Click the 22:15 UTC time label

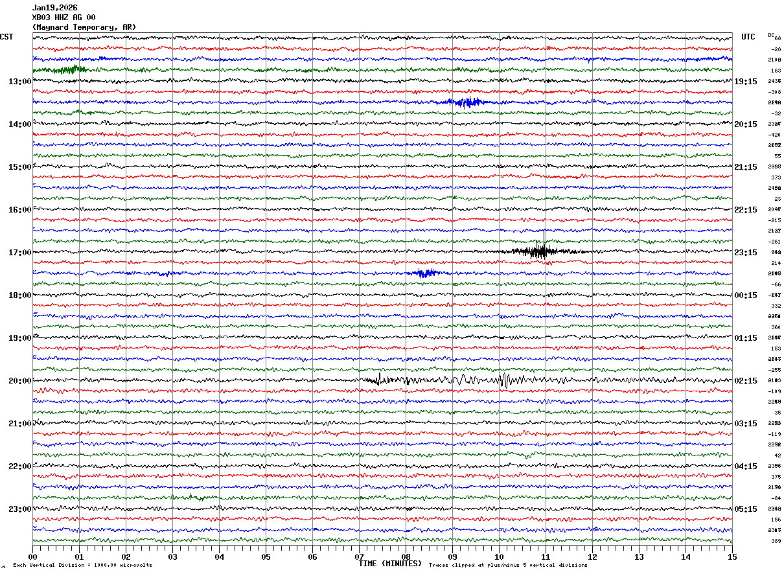pyautogui.click(x=746, y=210)
